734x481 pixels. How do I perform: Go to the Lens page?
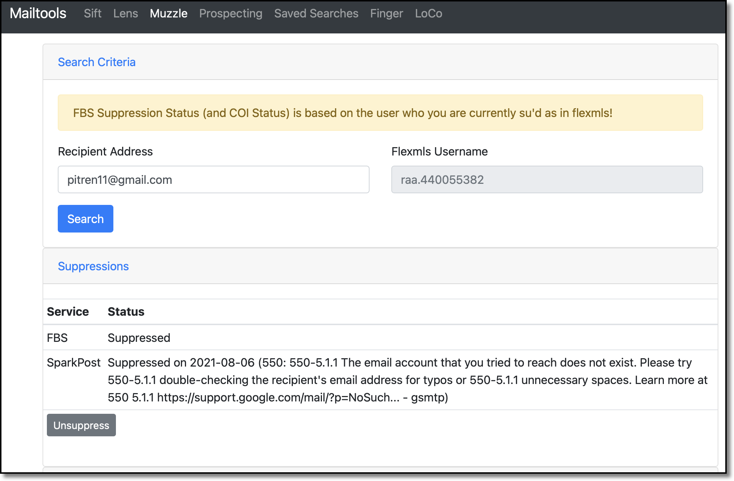tap(125, 13)
